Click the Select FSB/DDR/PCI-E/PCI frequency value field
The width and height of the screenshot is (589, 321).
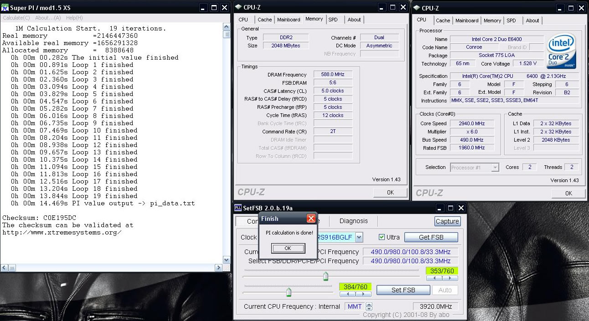[x=411, y=261]
